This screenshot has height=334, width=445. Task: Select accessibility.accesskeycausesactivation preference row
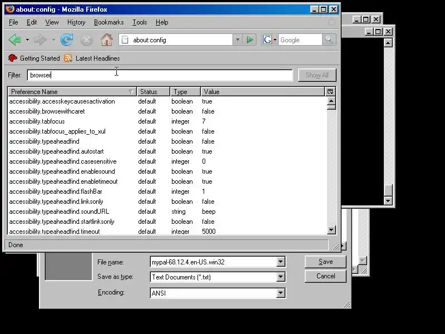click(x=167, y=101)
